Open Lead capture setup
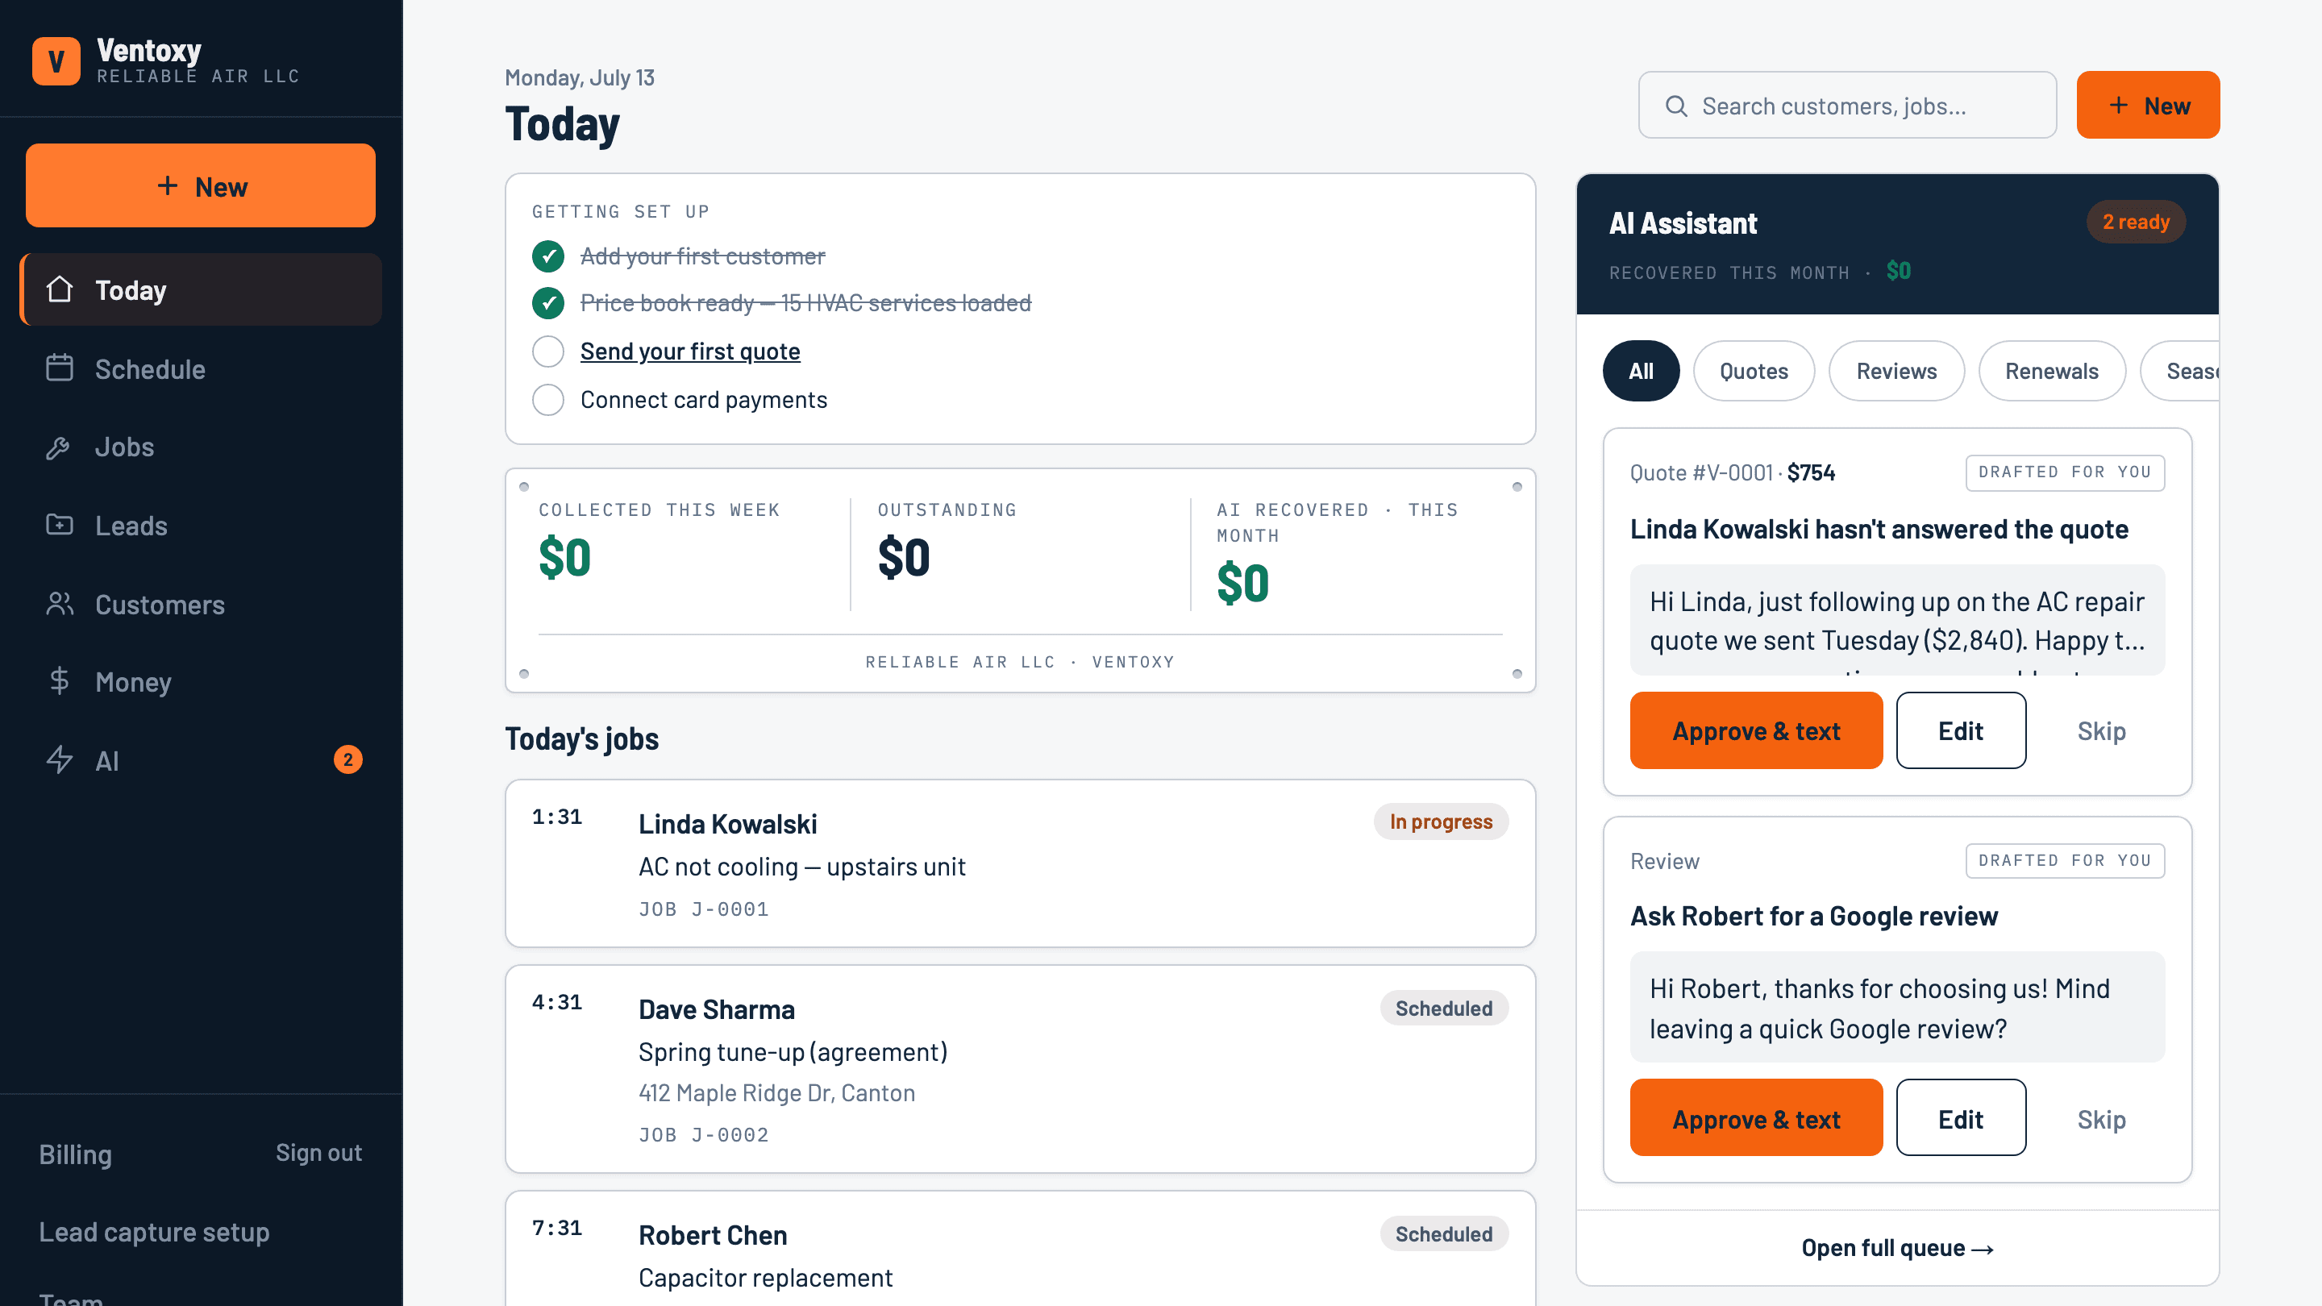The width and height of the screenshot is (2322, 1306). click(154, 1232)
